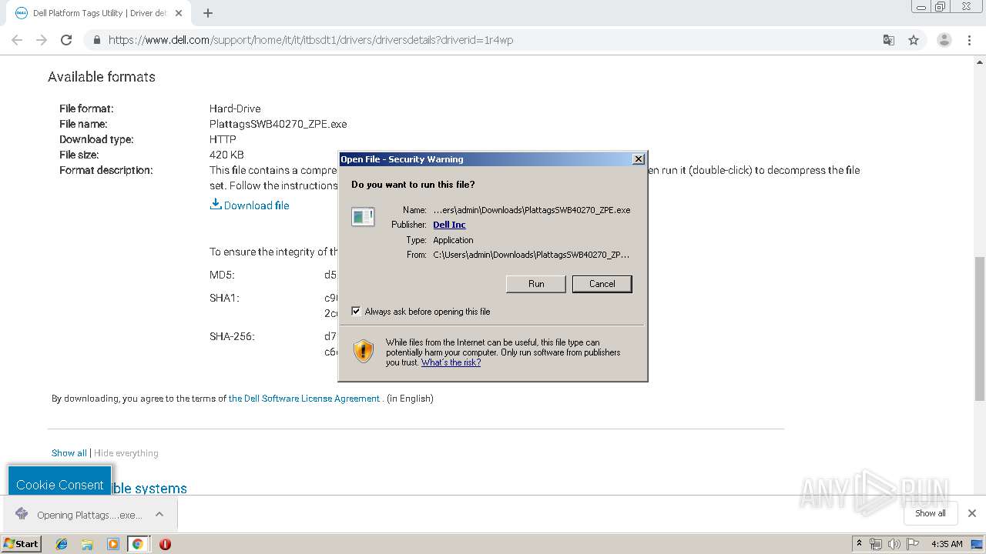
Task: Close the Dell Platform Tags Utility tab
Action: point(179,13)
